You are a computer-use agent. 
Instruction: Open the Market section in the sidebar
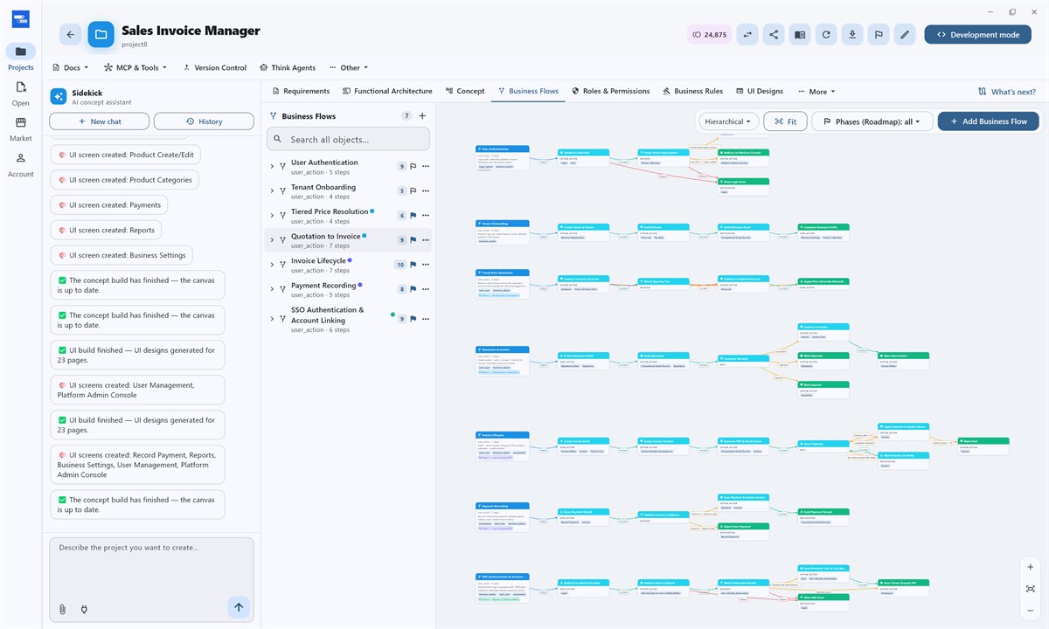pyautogui.click(x=21, y=129)
